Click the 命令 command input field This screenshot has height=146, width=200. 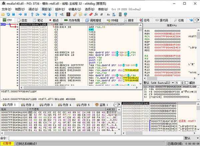click(96, 138)
